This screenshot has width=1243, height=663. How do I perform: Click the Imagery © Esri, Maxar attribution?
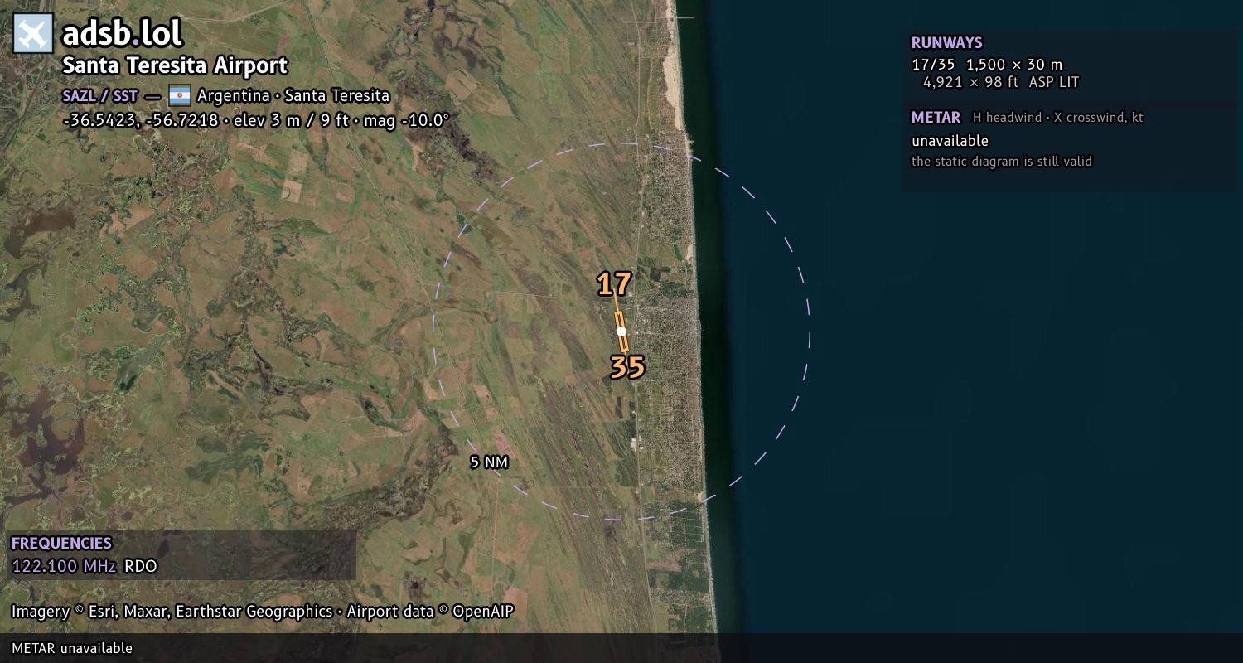[172, 612]
